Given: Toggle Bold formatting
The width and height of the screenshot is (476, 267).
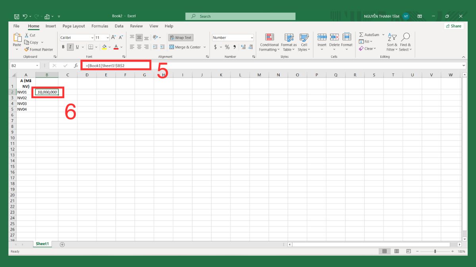Looking at the screenshot, I should [63, 47].
